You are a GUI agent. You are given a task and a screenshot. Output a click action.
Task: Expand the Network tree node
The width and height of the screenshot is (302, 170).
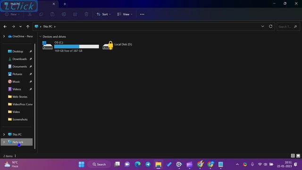pyautogui.click(x=4, y=142)
